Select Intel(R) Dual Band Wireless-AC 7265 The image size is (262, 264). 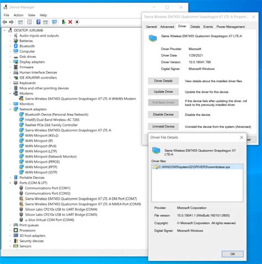pyautogui.click(x=52, y=120)
